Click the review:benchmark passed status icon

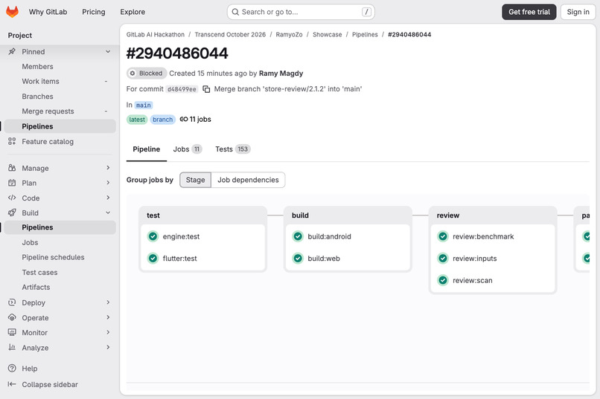443,236
